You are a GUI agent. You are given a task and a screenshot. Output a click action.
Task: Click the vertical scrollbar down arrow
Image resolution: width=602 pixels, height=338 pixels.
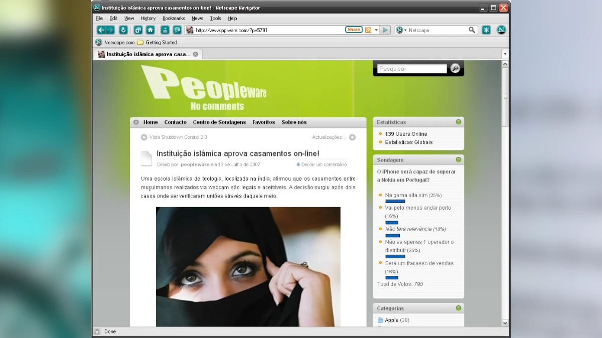(505, 323)
